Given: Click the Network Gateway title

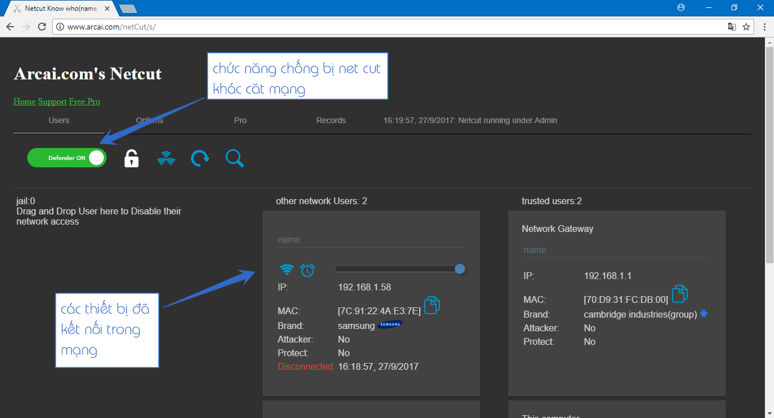Looking at the screenshot, I should point(557,229).
